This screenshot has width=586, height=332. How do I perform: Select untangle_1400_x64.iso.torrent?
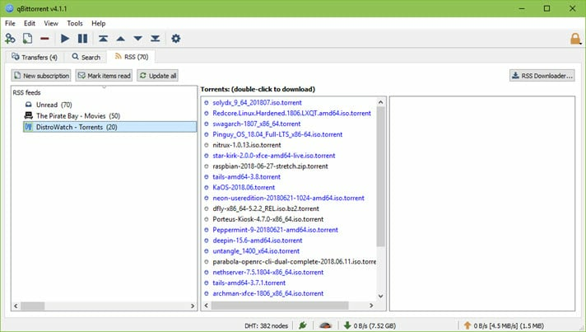(256, 251)
